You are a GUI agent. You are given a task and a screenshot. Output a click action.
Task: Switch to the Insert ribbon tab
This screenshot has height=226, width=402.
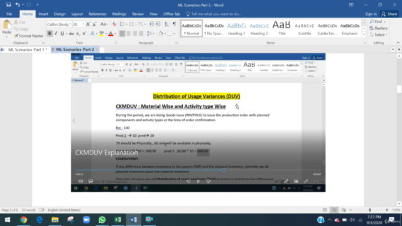[43, 14]
